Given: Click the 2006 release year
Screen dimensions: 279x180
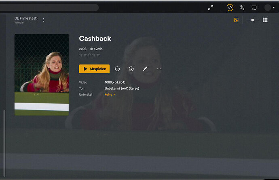Looking at the screenshot, I should pyautogui.click(x=83, y=49).
